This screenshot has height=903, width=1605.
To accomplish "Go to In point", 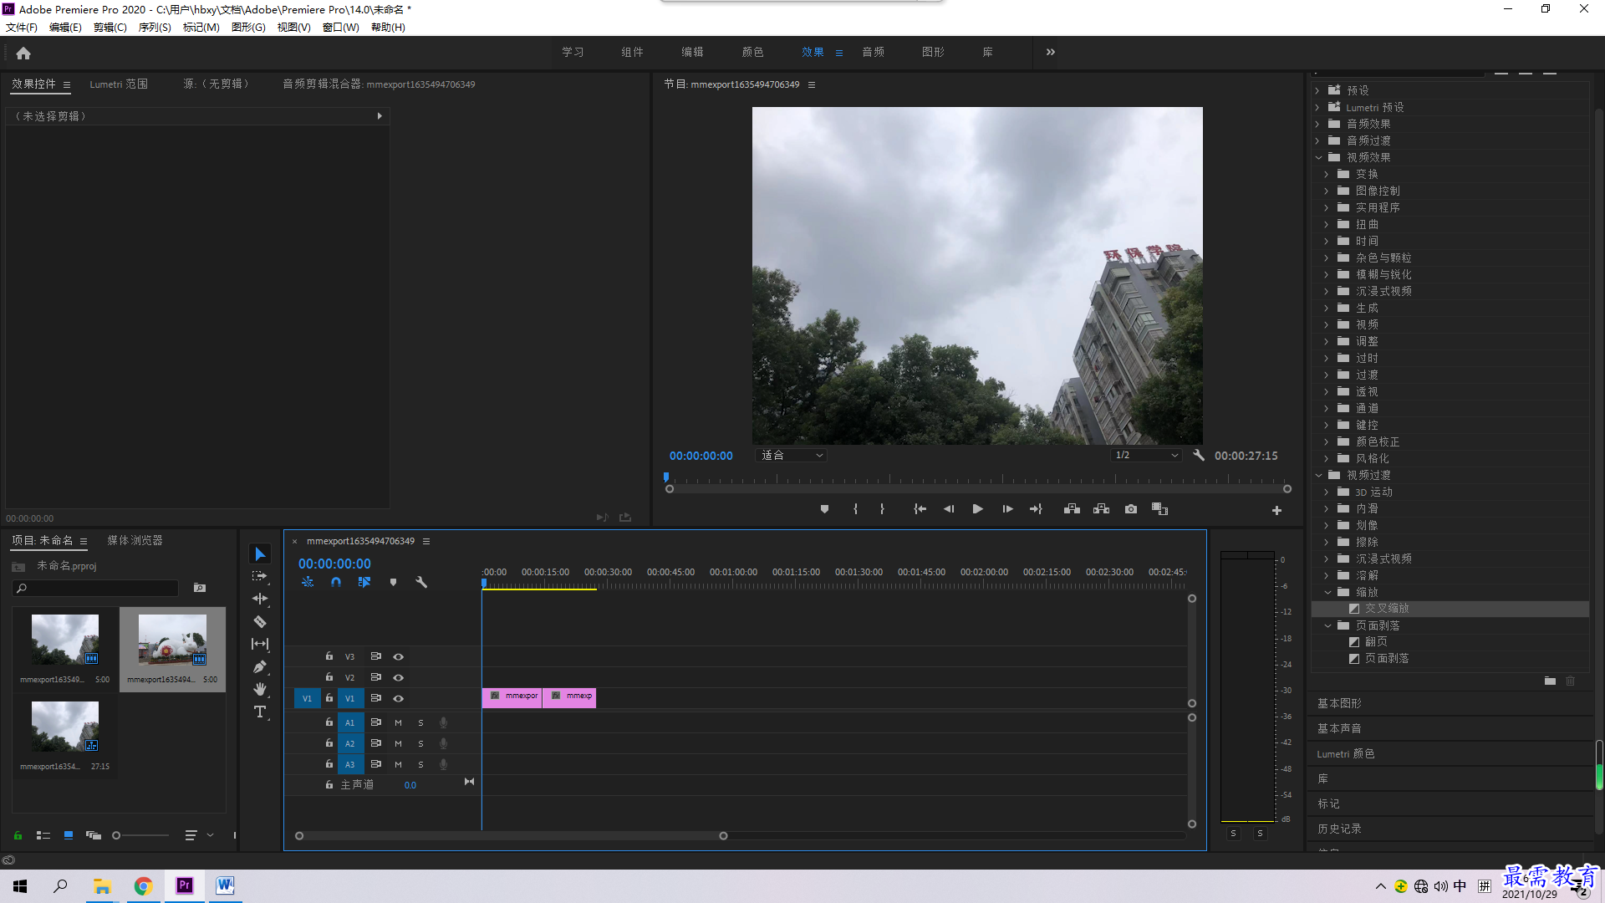I will point(920,509).
